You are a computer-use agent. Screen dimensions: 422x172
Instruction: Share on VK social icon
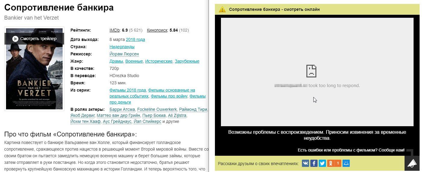[306, 163]
